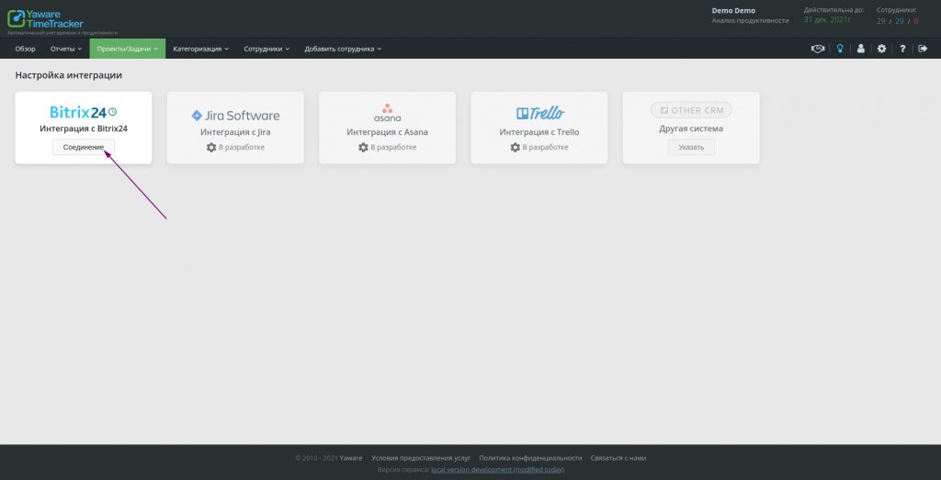Viewport: 941px width, 480px height.
Task: Open Связаться с нами link
Action: pyautogui.click(x=618, y=458)
